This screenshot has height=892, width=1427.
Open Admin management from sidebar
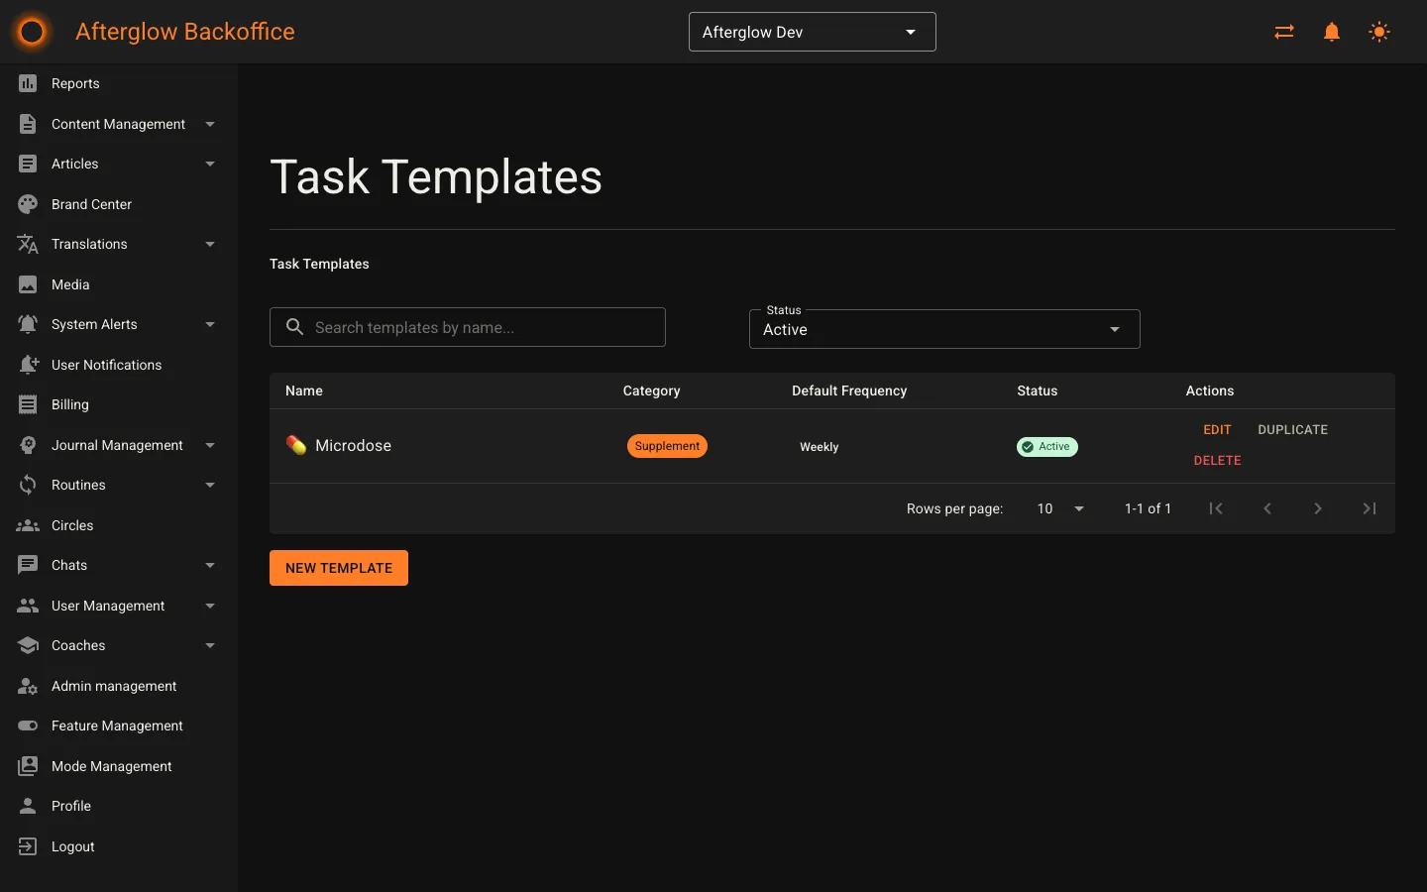pos(113,686)
